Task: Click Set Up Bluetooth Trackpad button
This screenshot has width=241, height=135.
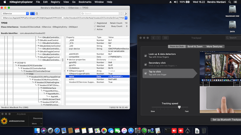Action: (226, 119)
